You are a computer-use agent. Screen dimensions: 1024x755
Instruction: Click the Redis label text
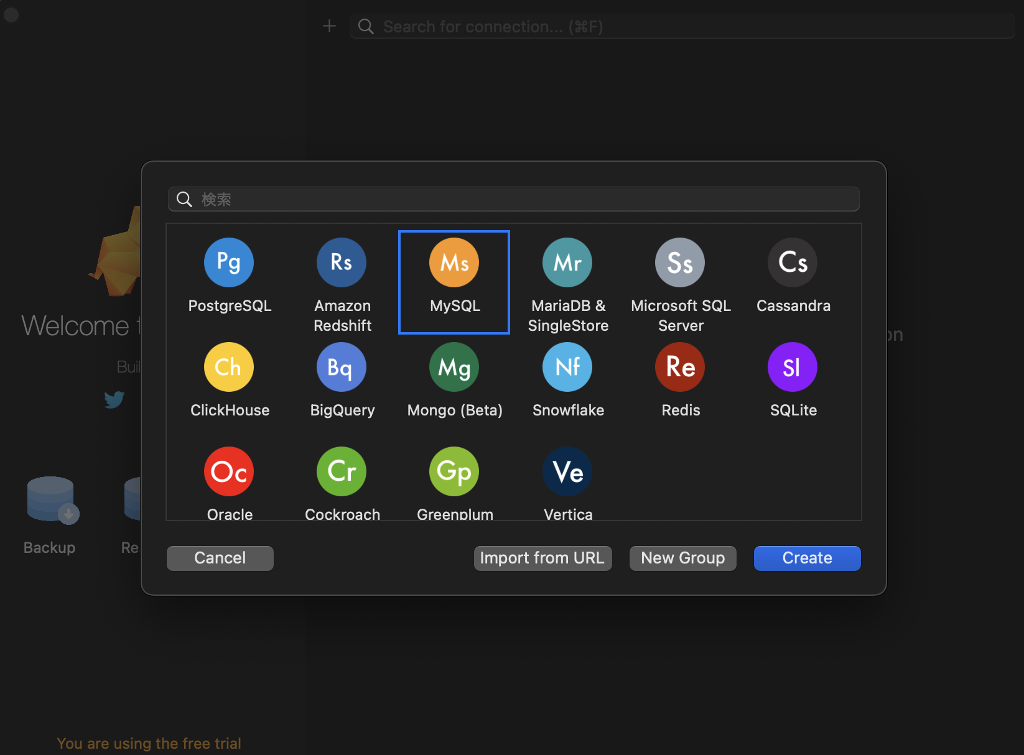(681, 410)
